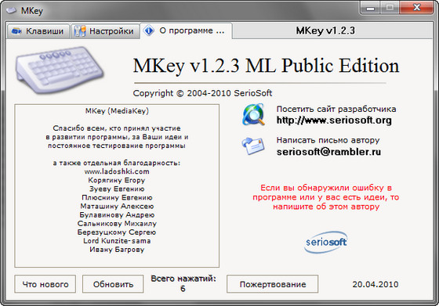Viewport: 439px width, 306px height.
Task: Switch to the Клавиши tab
Action: 38,31
